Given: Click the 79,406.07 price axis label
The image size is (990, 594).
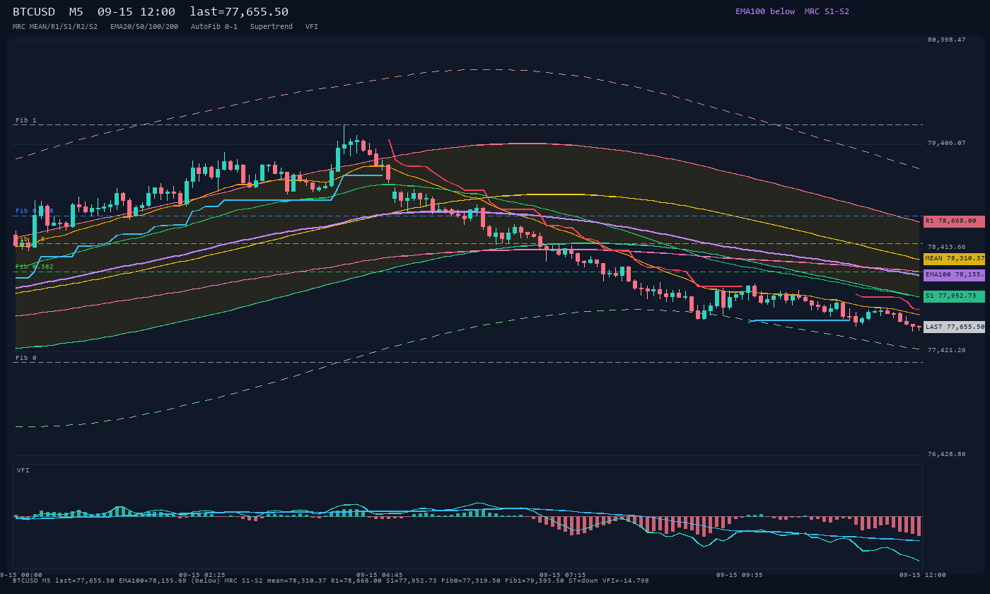Looking at the screenshot, I should (946, 143).
